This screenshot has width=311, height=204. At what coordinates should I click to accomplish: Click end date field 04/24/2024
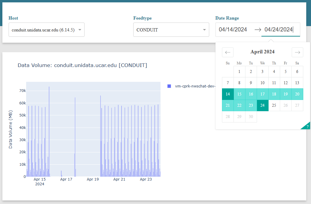[279, 30]
